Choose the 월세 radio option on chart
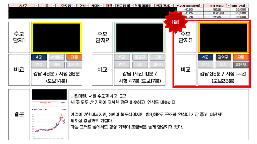 tap(44, 109)
